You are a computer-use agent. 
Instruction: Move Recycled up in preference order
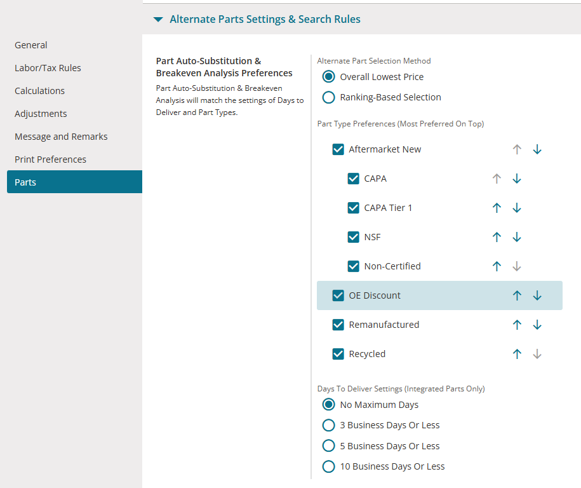click(x=517, y=354)
